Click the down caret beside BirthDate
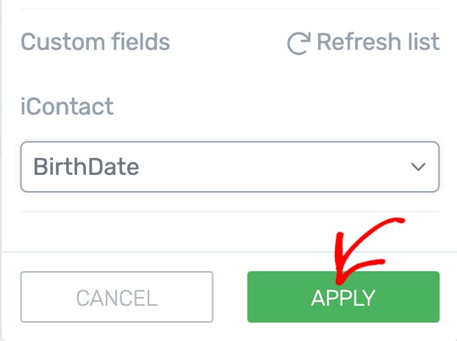This screenshot has width=457, height=341. pyautogui.click(x=418, y=167)
